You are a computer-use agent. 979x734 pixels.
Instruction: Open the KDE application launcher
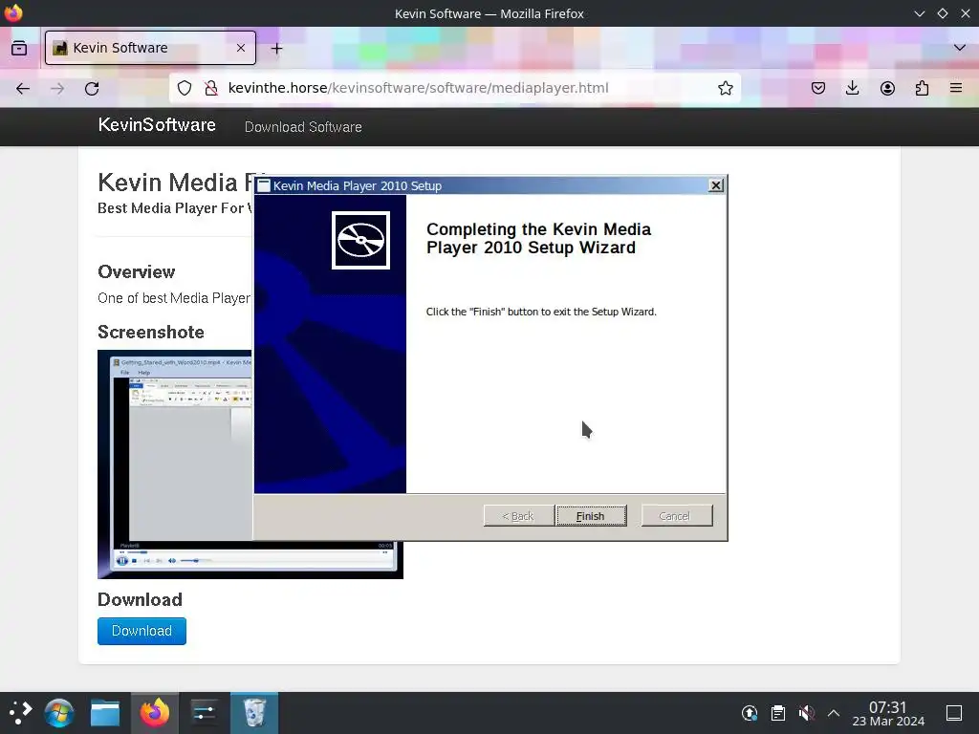21,713
